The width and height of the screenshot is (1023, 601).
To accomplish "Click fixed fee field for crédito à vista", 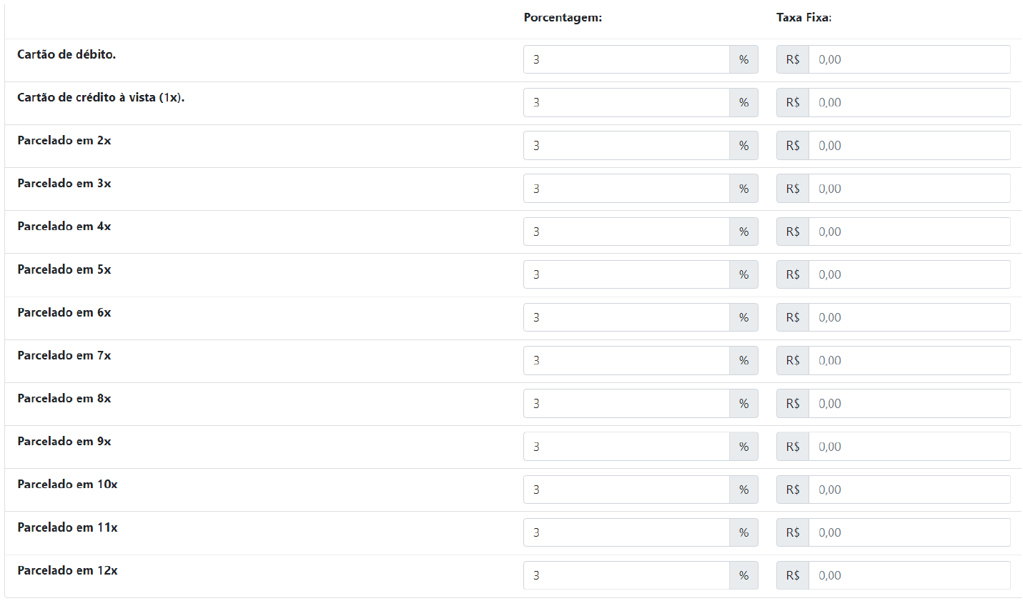I will (x=909, y=102).
